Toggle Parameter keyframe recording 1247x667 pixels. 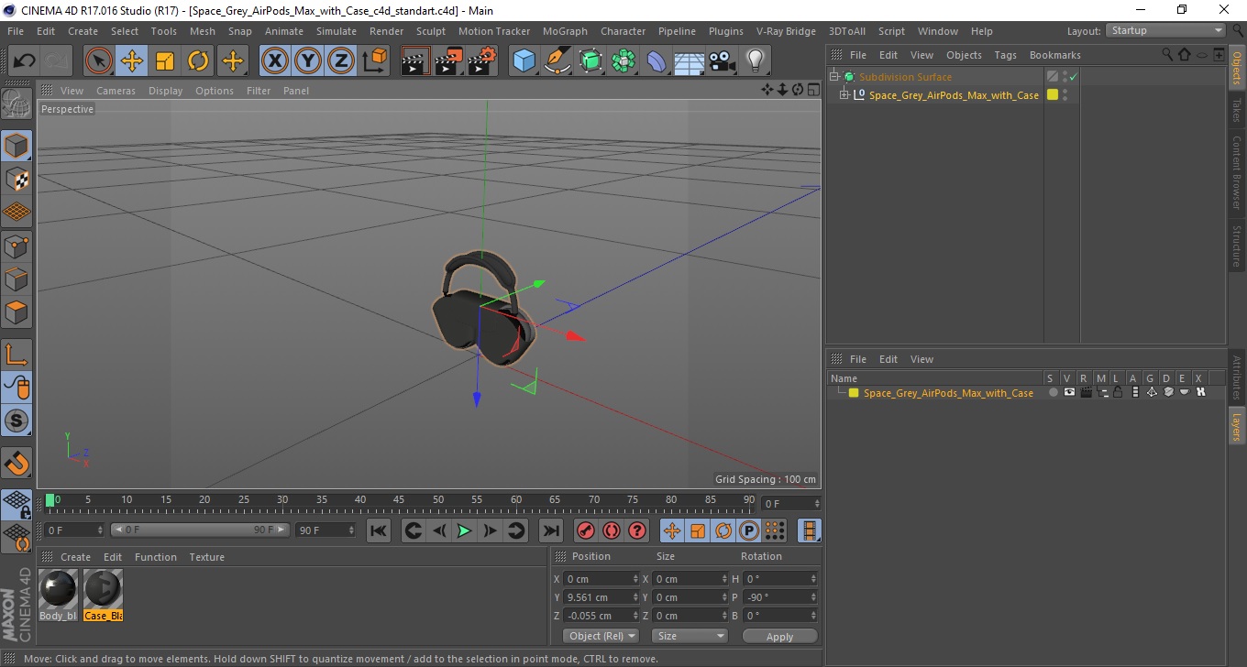tap(749, 530)
